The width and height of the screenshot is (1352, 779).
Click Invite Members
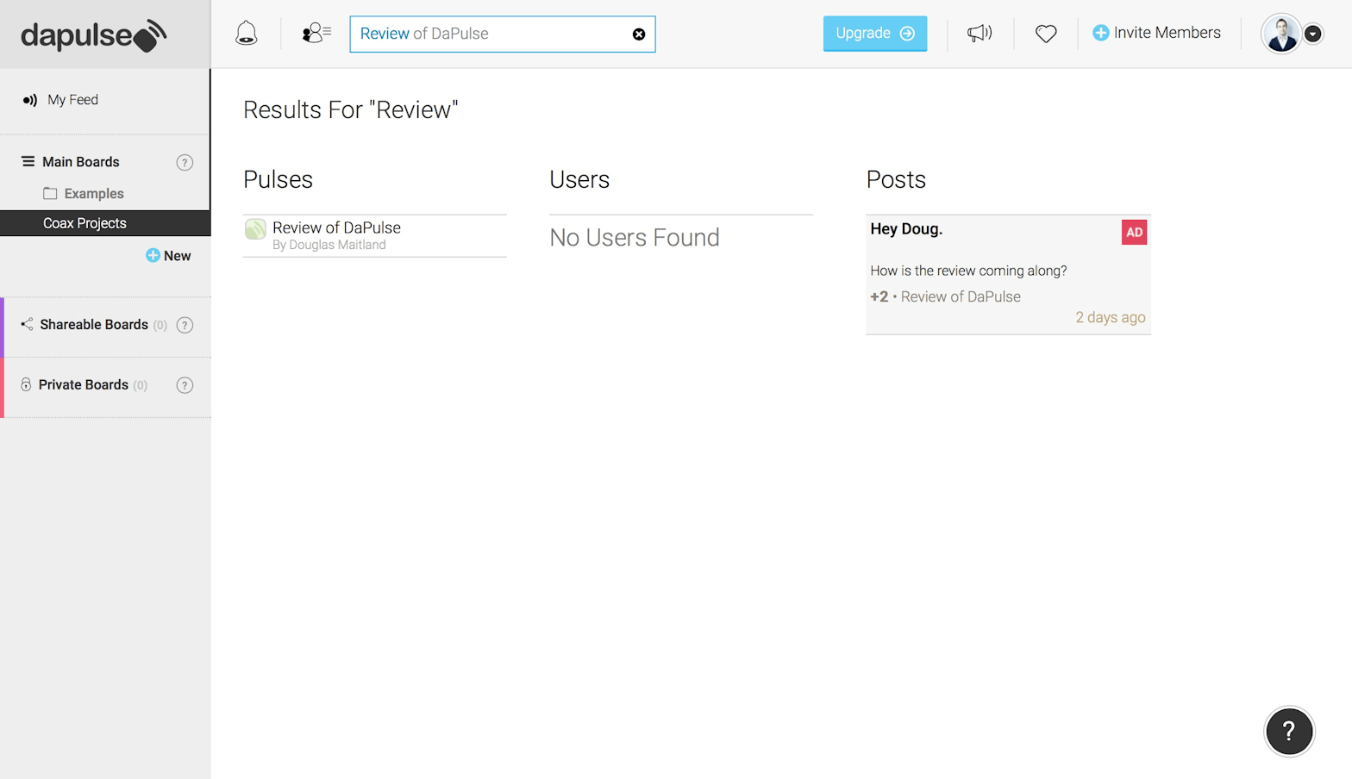pos(1156,33)
